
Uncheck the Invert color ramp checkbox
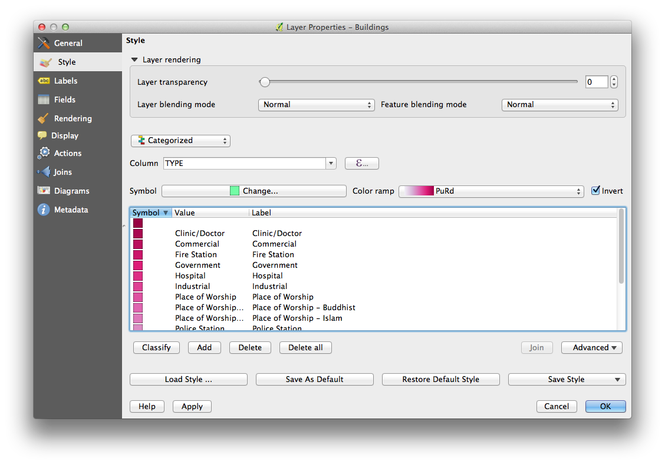(x=595, y=191)
